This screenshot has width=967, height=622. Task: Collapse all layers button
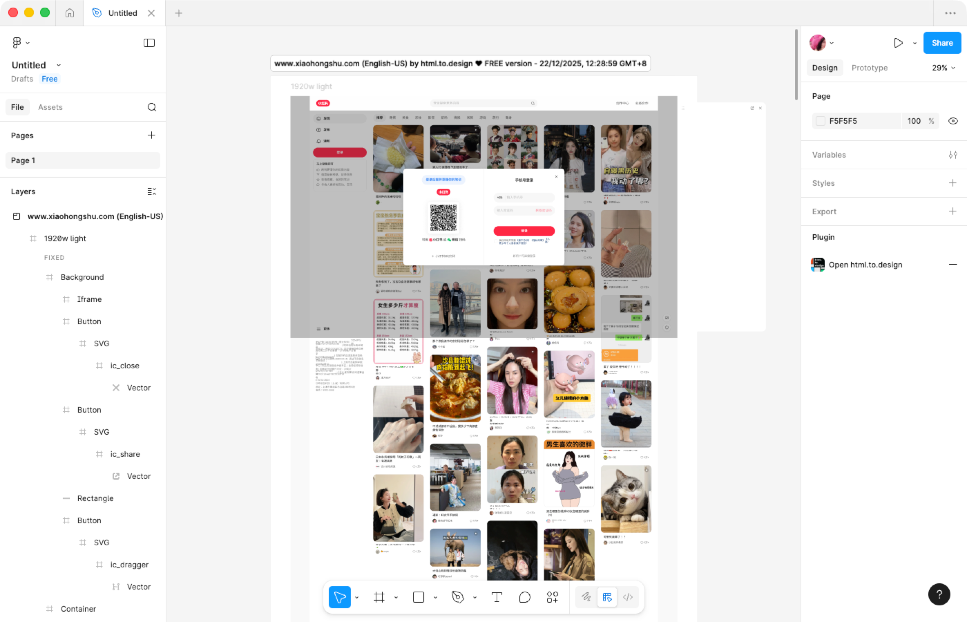[152, 191]
